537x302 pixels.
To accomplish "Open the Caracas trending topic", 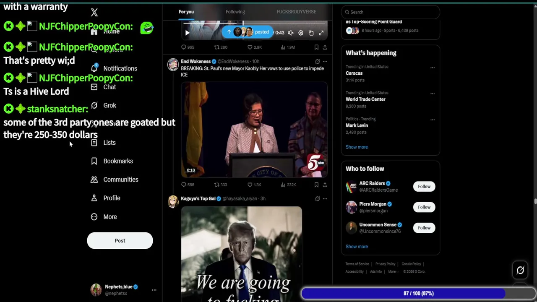I will coord(354,73).
